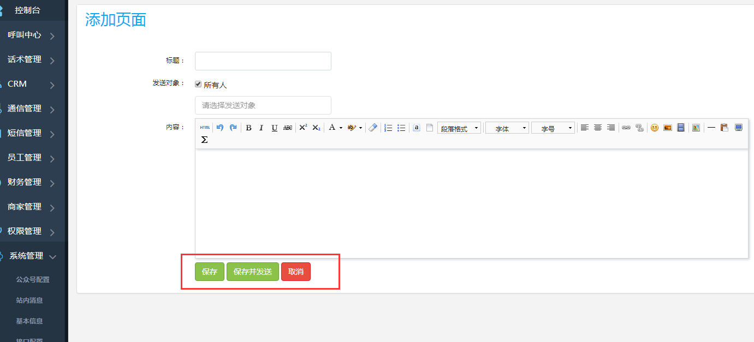Insert an ordered numbered list
Image resolution: width=754 pixels, height=342 pixels.
pyautogui.click(x=388, y=128)
